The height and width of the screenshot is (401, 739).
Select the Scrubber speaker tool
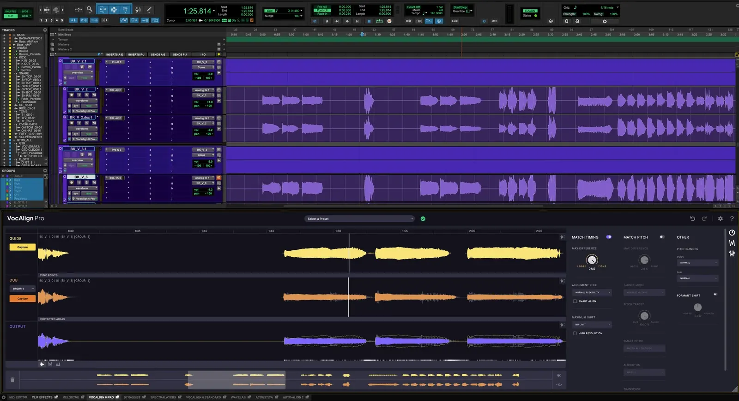click(x=138, y=9)
